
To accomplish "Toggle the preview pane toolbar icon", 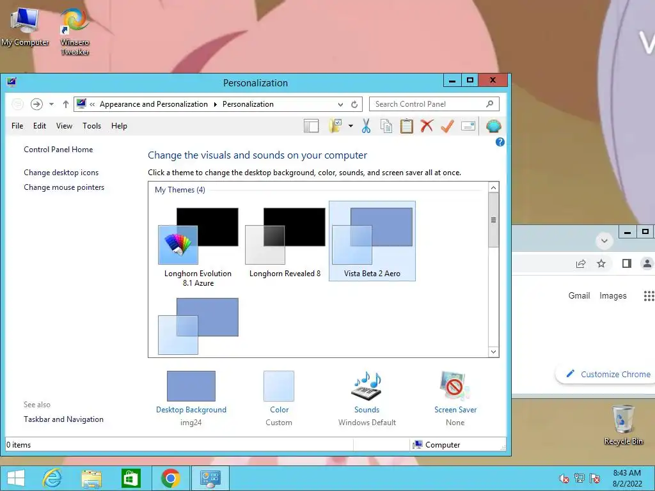I will tap(312, 126).
